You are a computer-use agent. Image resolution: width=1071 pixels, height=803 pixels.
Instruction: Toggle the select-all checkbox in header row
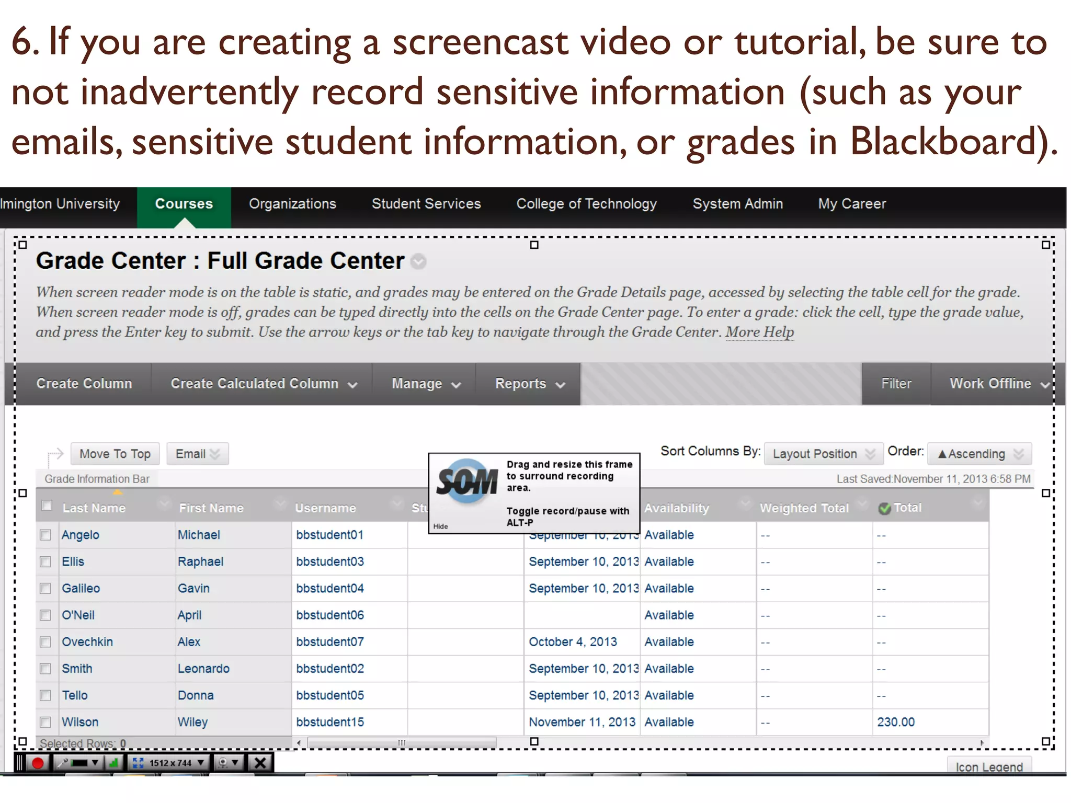47,506
